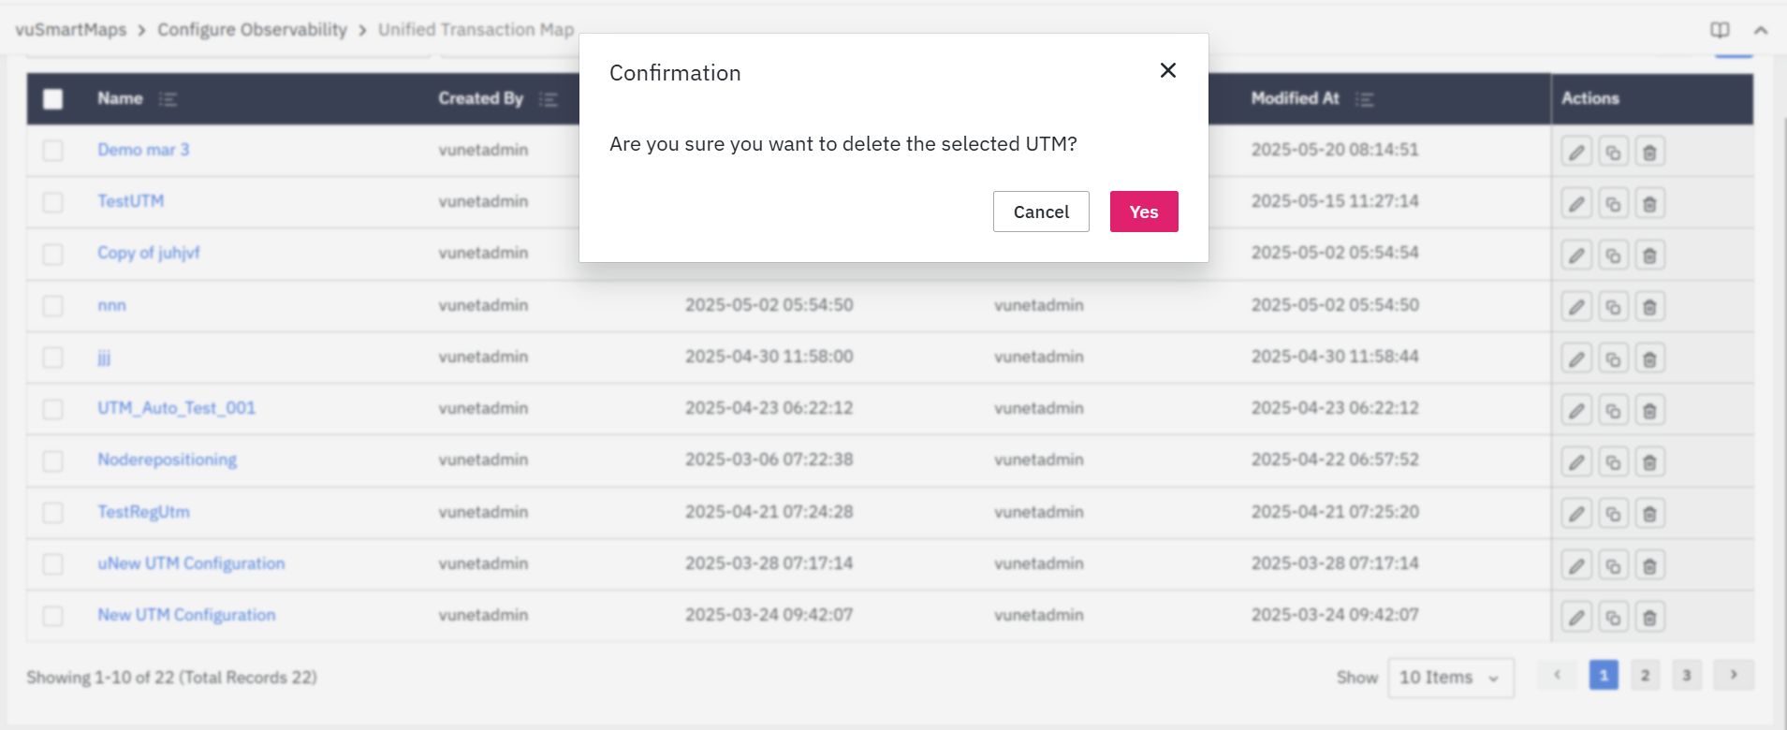
Task: Click the duplicate icon for UTM_Auto_Test_001
Action: (x=1613, y=410)
